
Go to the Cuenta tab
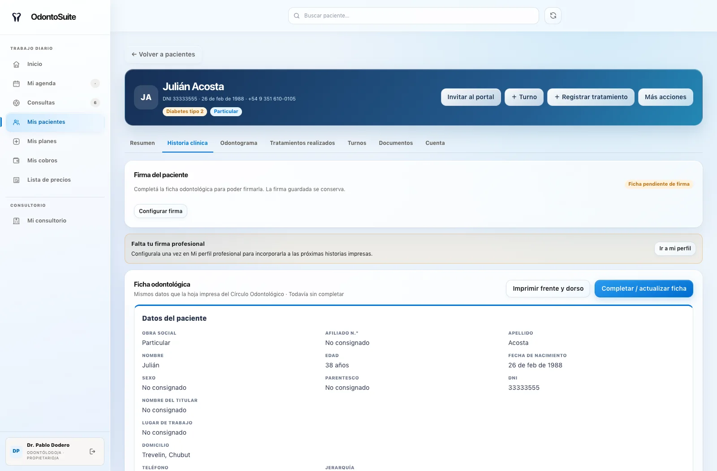pyautogui.click(x=435, y=143)
